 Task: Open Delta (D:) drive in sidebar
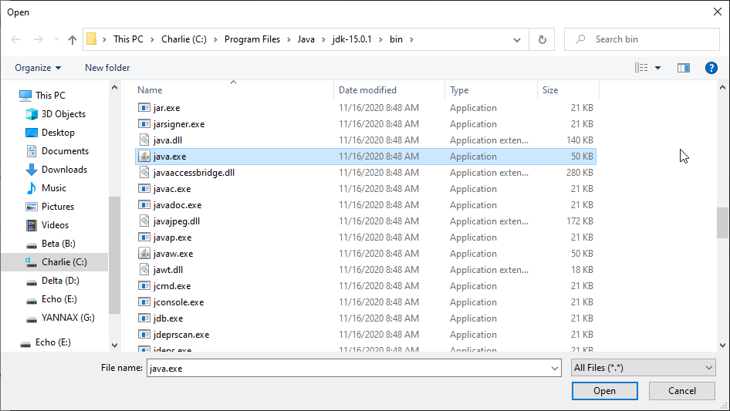(60, 281)
